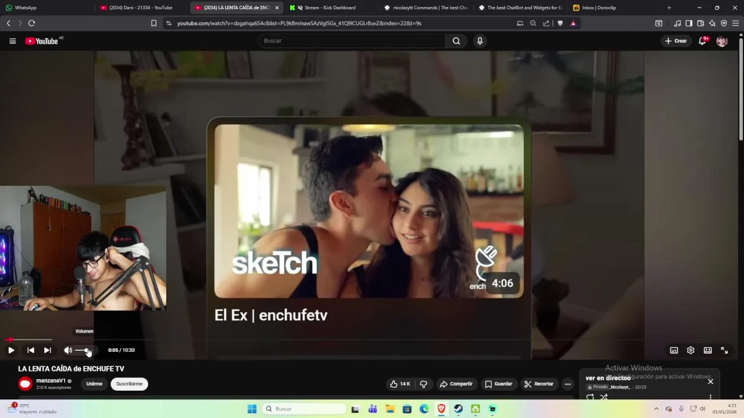Subscribe with the Suscribirme button
The width and height of the screenshot is (744, 418).
(129, 384)
